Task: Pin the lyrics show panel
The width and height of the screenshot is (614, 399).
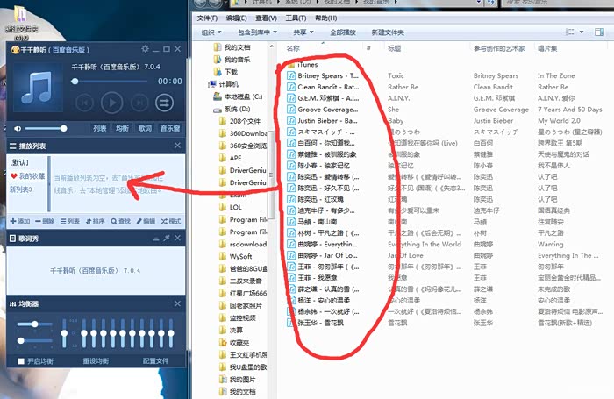Action: [x=167, y=238]
